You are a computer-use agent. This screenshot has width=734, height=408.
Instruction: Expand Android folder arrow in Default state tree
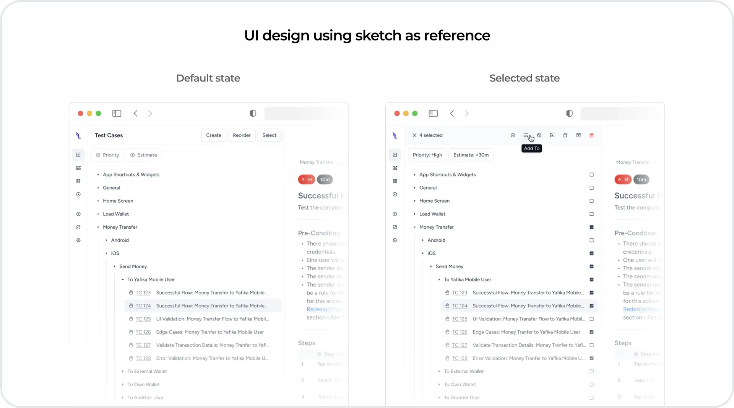click(106, 241)
